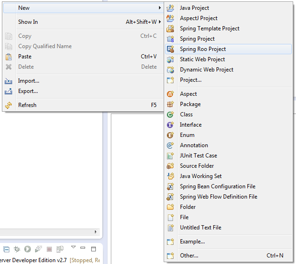This screenshot has width=296, height=264.
Task: Select Java Project entry
Action: 228,8
